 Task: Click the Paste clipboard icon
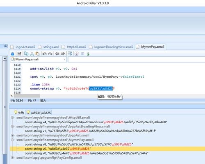tap(37, 53)
